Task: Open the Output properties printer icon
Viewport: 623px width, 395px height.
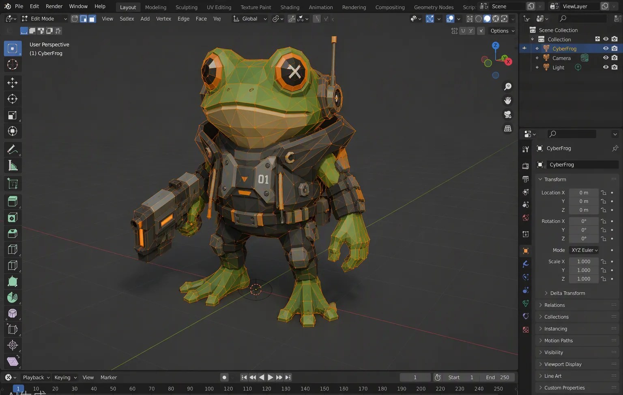Action: point(526,179)
